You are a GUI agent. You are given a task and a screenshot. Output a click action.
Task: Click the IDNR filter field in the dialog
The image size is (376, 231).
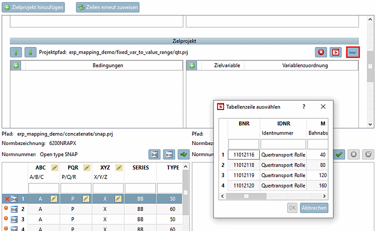(283, 144)
